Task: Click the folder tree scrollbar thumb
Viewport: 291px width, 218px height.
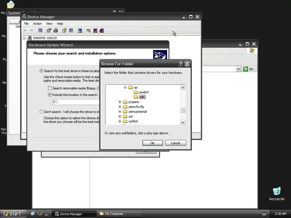Action: pos(183,110)
